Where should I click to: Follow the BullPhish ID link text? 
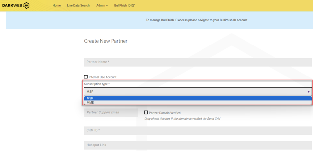[x=122, y=5]
